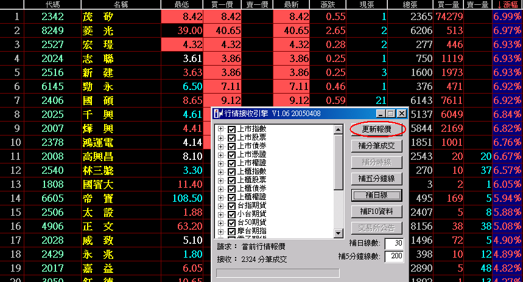Expand the 上市權證 tree node
The height and width of the screenshot is (282, 523).
point(220,163)
